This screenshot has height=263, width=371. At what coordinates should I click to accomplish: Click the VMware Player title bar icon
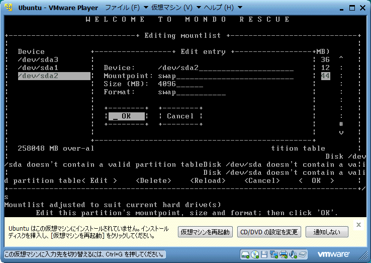click(9, 8)
